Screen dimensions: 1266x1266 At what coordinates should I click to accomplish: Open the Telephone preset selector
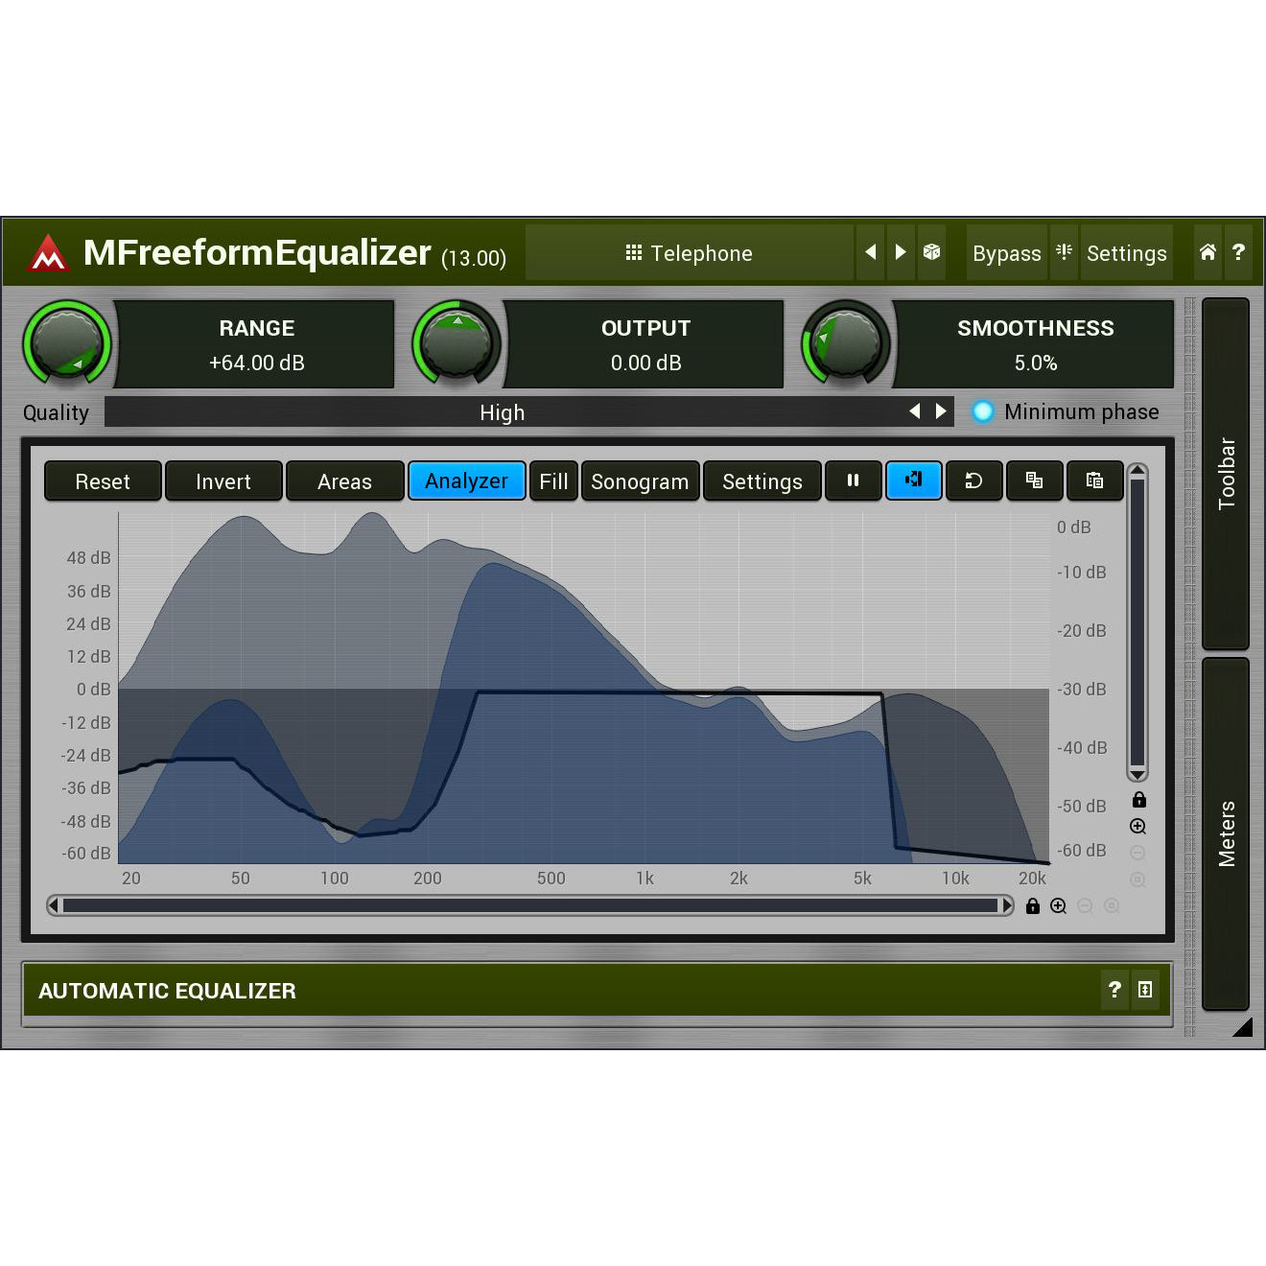point(689,253)
